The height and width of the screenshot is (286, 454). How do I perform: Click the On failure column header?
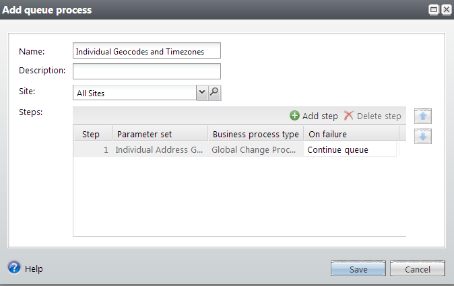(x=350, y=134)
